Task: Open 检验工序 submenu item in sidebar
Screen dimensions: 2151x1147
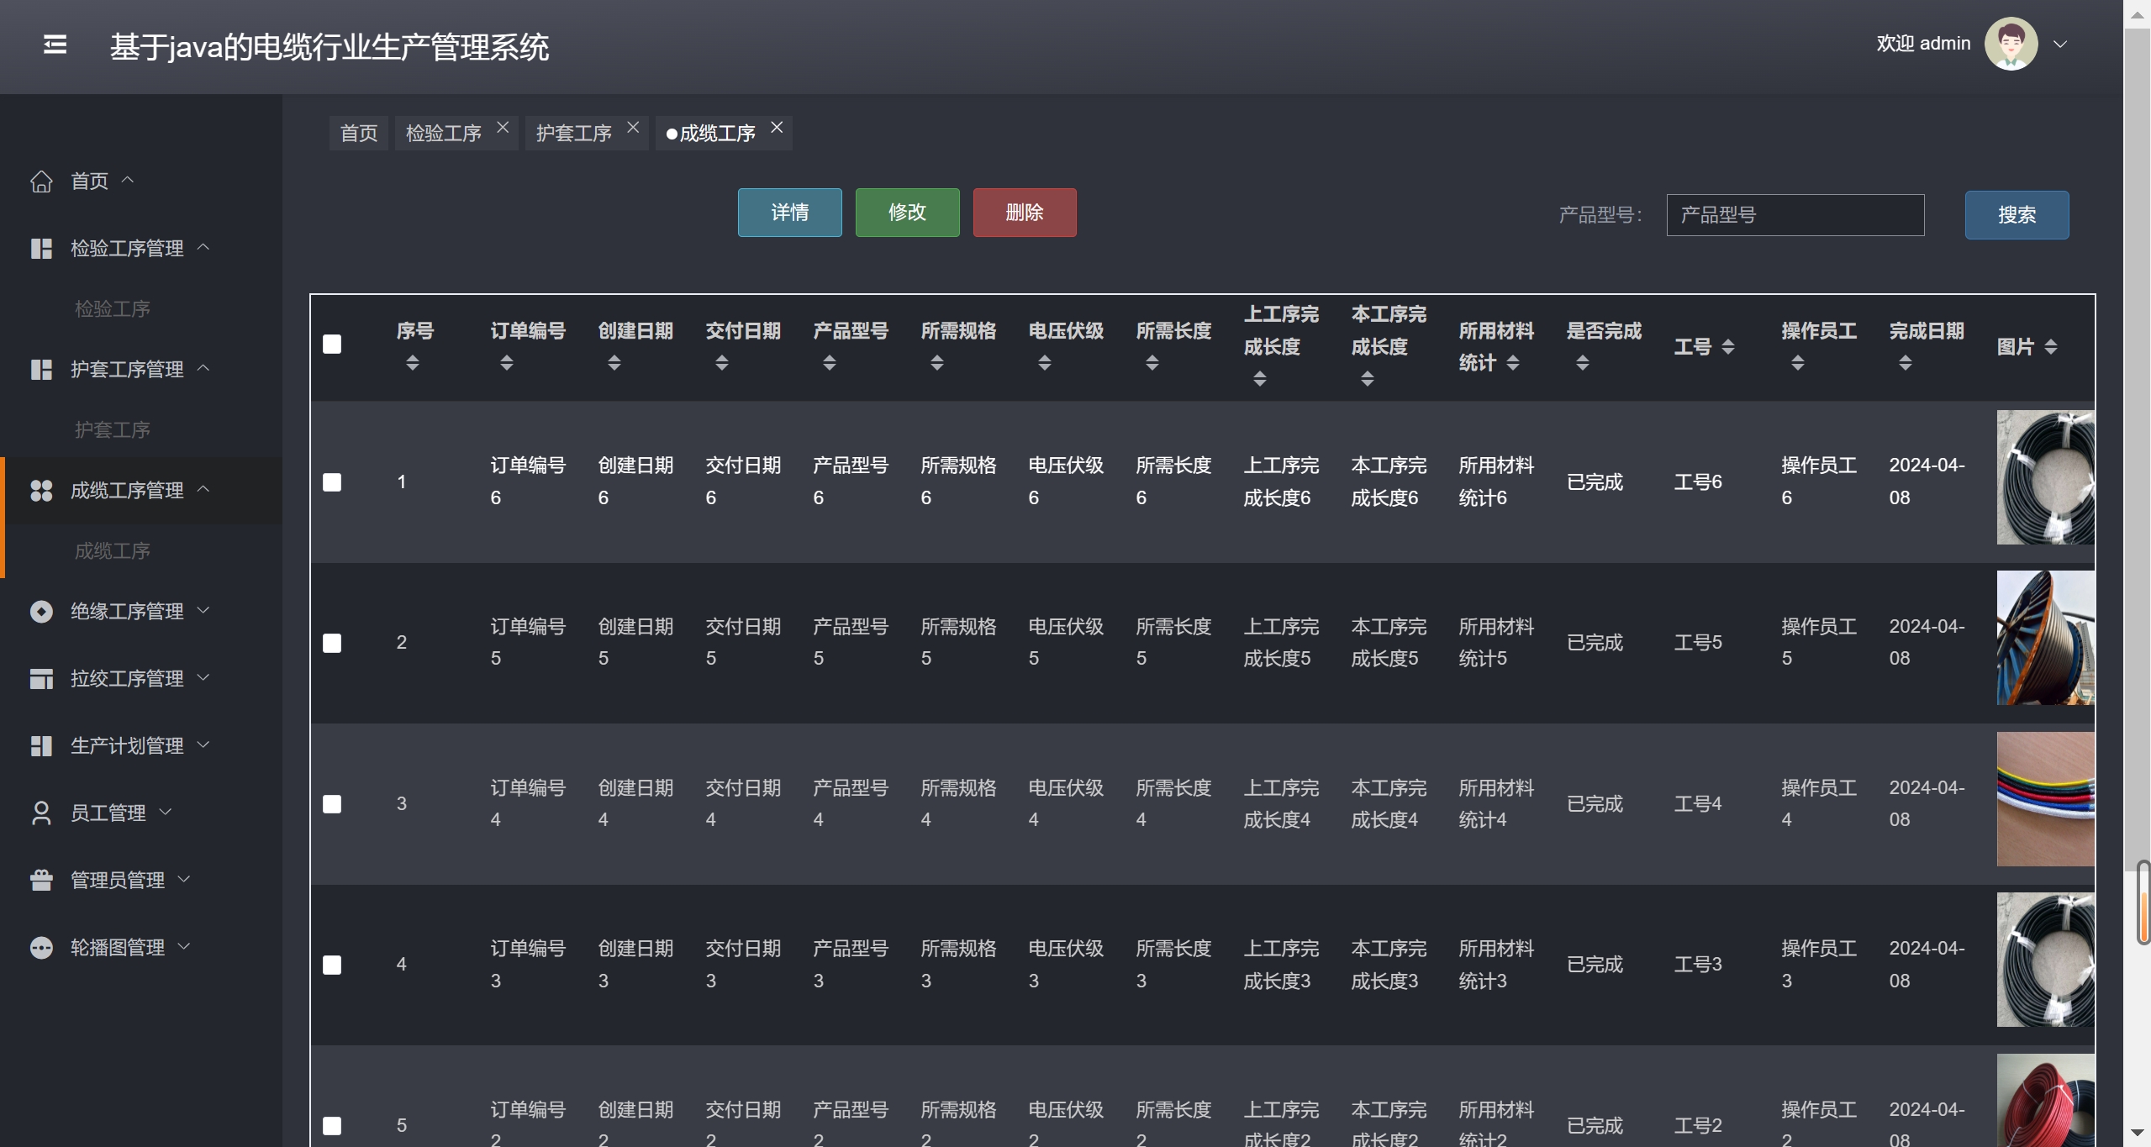Action: point(113,309)
